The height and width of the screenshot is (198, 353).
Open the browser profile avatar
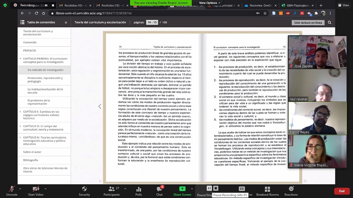click(x=323, y=13)
